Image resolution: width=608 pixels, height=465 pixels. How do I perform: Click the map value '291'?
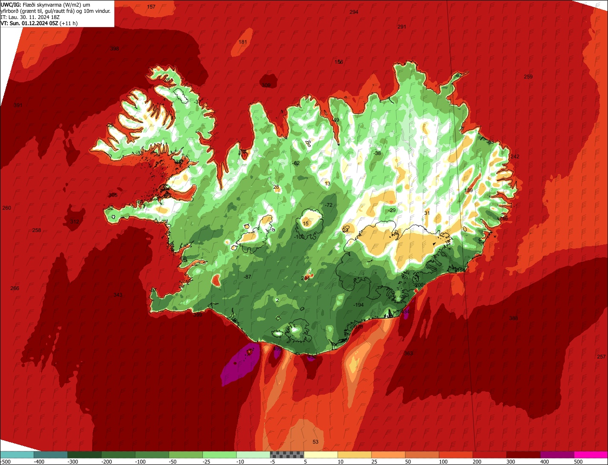tap(402, 27)
